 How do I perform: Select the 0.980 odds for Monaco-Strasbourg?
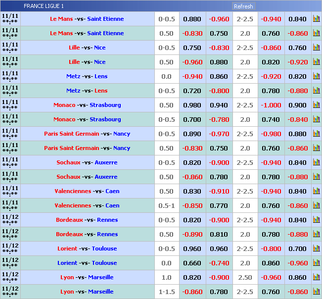[x=192, y=105]
